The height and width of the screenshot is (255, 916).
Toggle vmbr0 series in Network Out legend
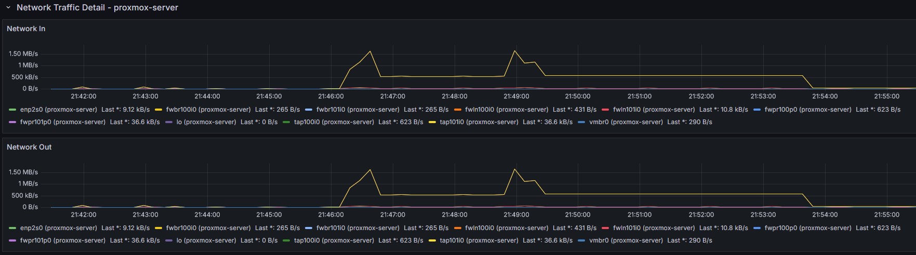(x=626, y=240)
